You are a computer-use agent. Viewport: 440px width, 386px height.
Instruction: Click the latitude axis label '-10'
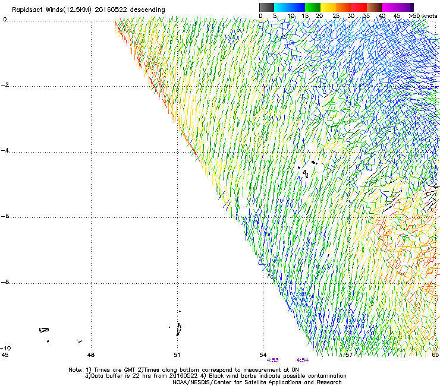(5, 348)
